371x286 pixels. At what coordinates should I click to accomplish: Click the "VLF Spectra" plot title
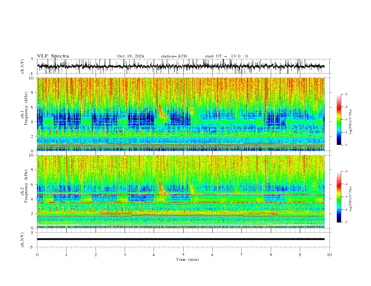(x=53, y=56)
